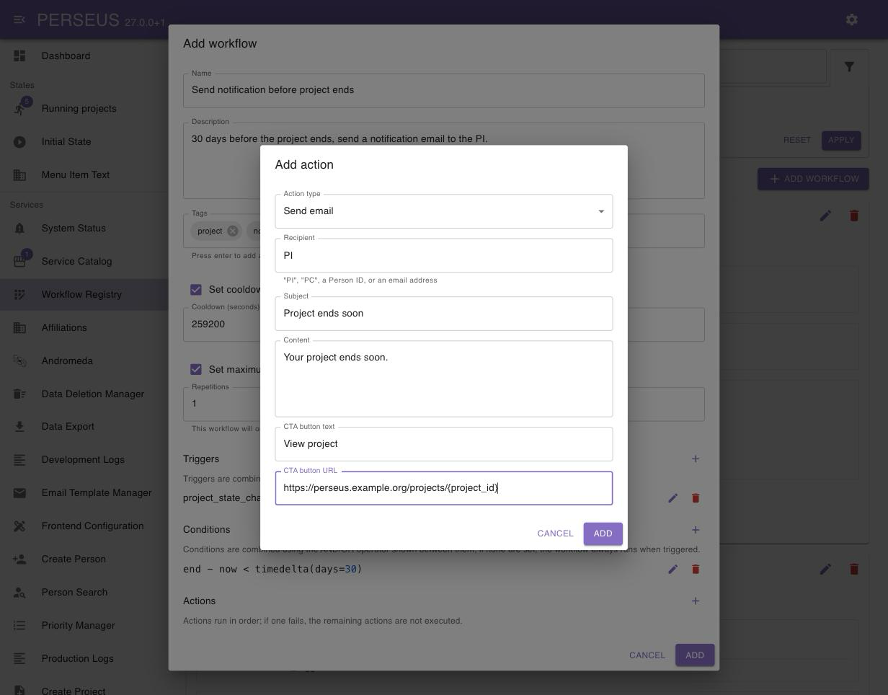The width and height of the screenshot is (888, 695).
Task: Cancel the Add workflow dialog
Action: (x=647, y=655)
